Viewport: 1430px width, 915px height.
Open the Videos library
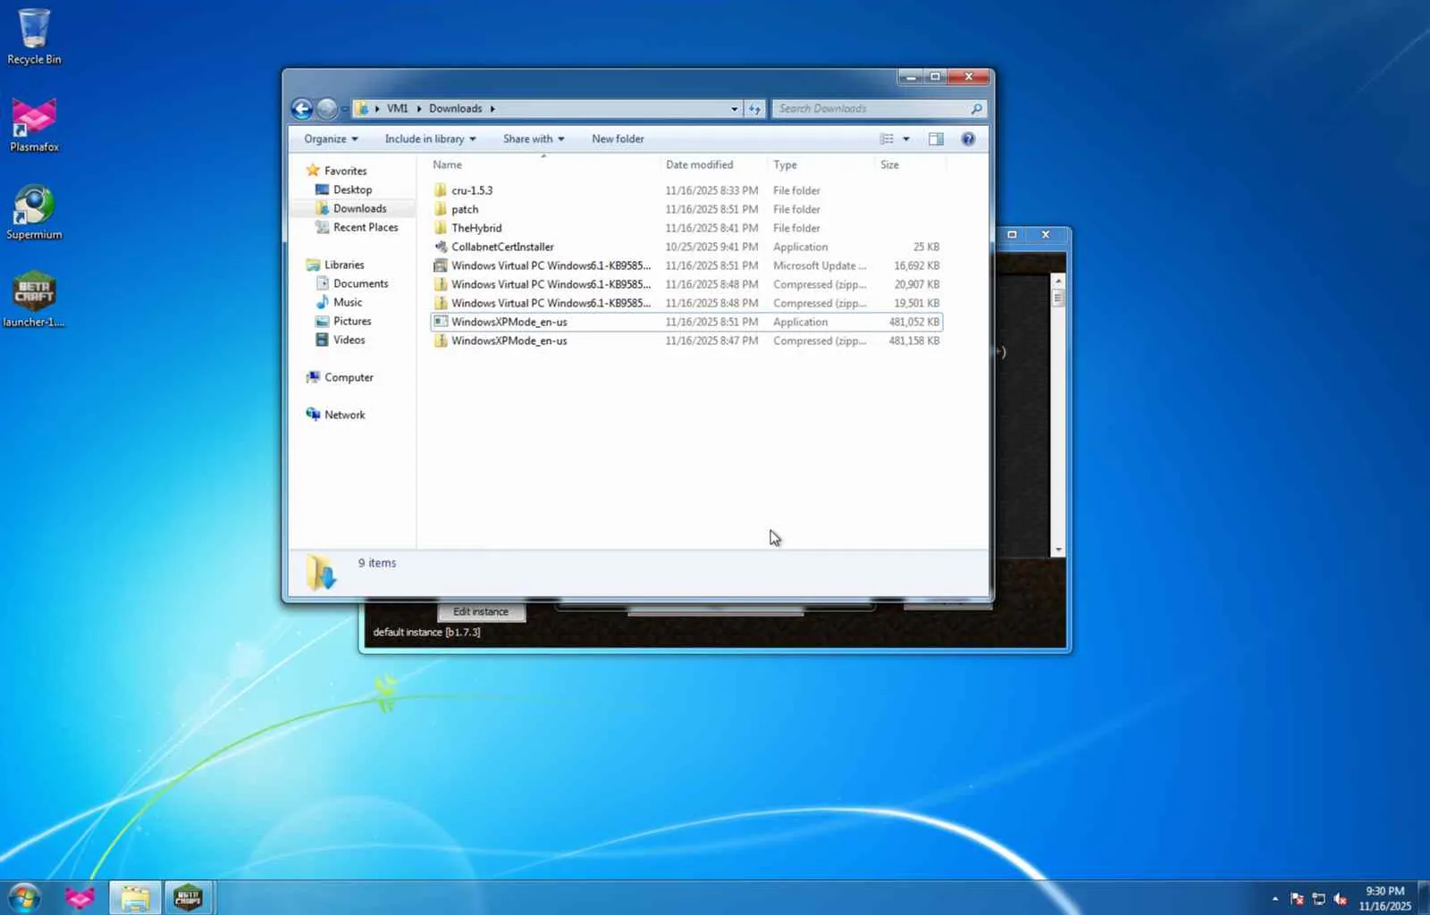349,340
